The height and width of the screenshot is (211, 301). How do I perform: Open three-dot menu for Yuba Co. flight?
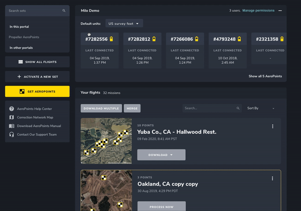click(x=272, y=126)
